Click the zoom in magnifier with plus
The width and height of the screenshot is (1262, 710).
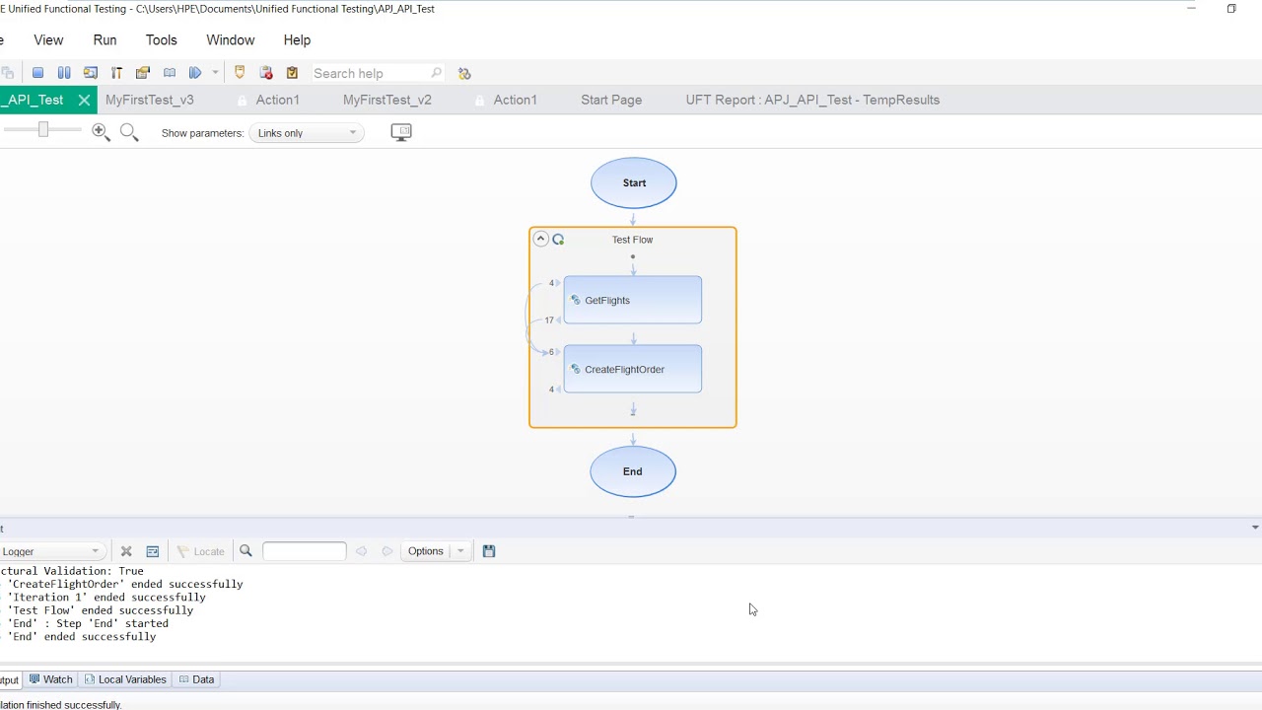click(x=101, y=132)
